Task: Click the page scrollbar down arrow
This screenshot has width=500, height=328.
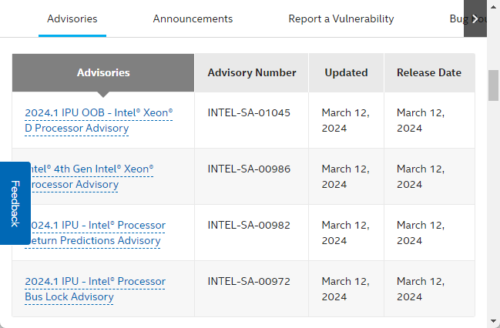Action: point(493,320)
